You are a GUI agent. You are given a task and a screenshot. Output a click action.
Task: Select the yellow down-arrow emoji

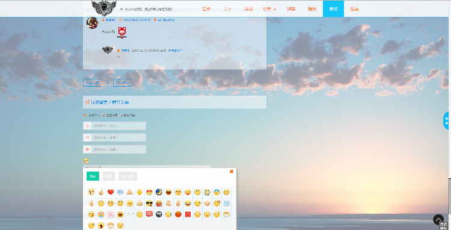point(140,192)
